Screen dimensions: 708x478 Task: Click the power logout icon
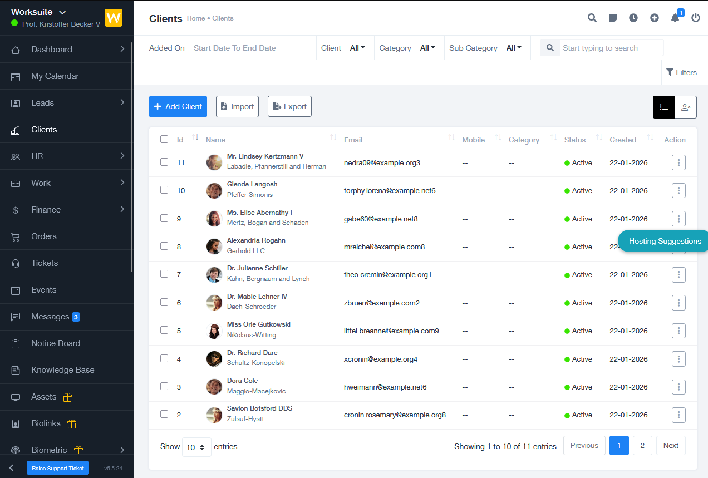(696, 18)
